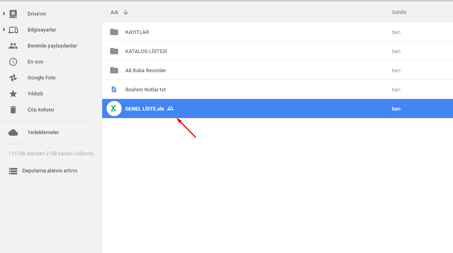Click the Yedeklemeler cloud icon
453x253 pixels.
click(x=13, y=132)
